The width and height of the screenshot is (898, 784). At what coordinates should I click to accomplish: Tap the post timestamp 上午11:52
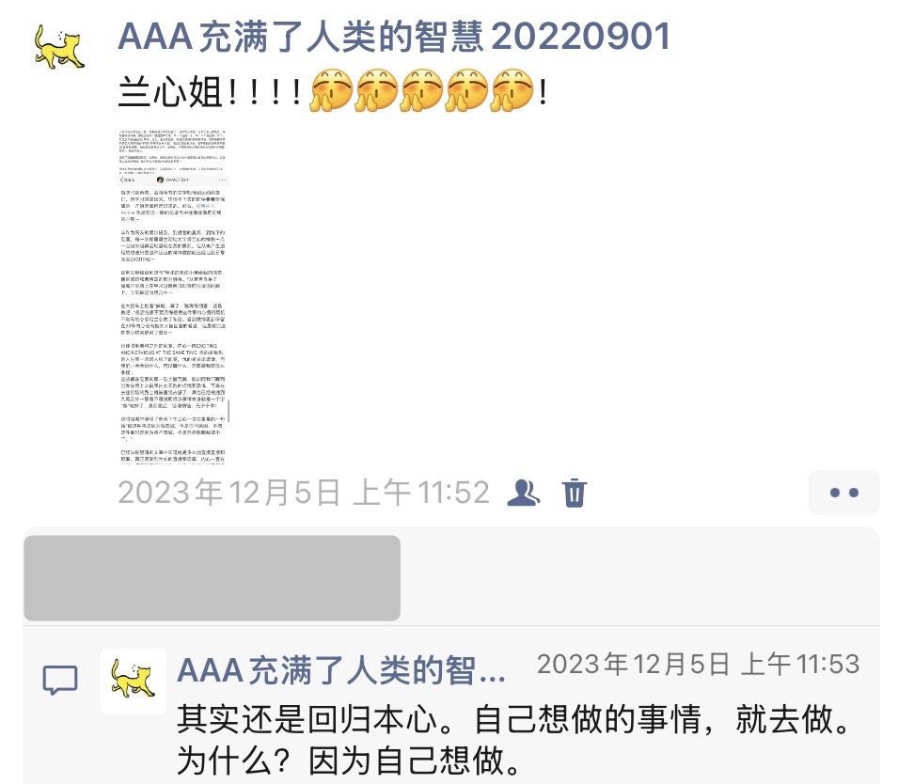click(421, 493)
